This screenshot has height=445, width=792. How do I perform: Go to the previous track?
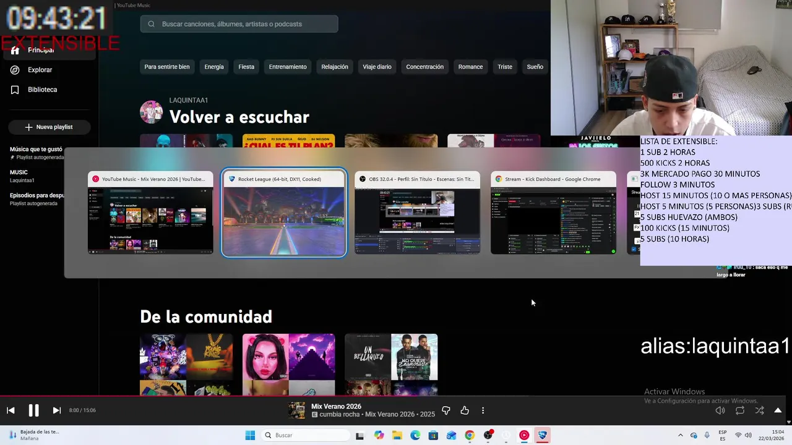[x=11, y=410]
